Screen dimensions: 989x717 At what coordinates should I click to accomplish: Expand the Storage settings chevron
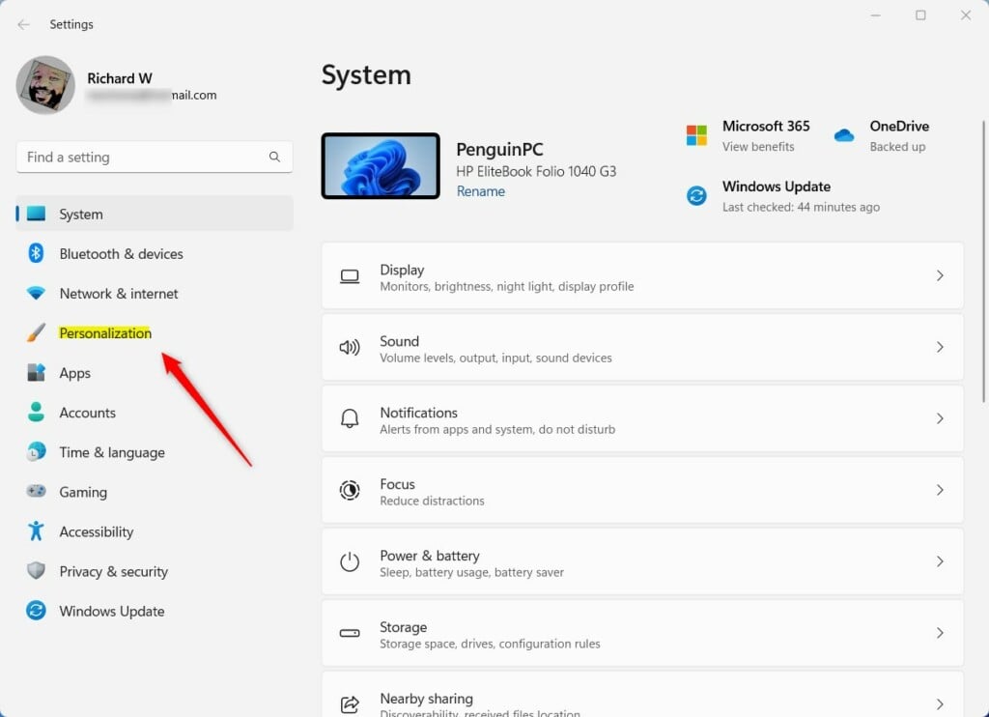point(940,632)
